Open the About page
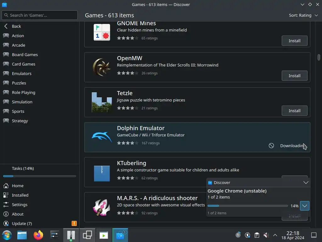Screen dimensions: 322x242 click(39, 214)
